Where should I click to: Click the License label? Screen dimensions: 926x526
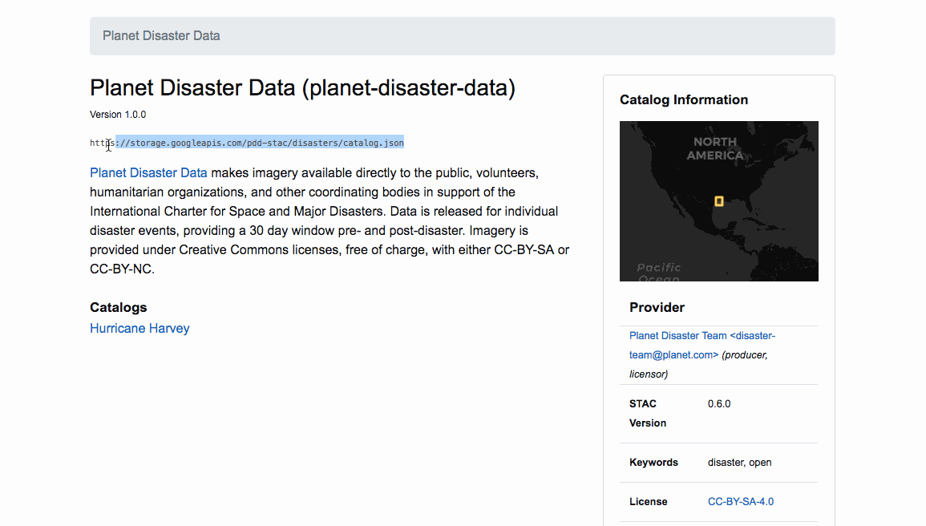coord(649,501)
